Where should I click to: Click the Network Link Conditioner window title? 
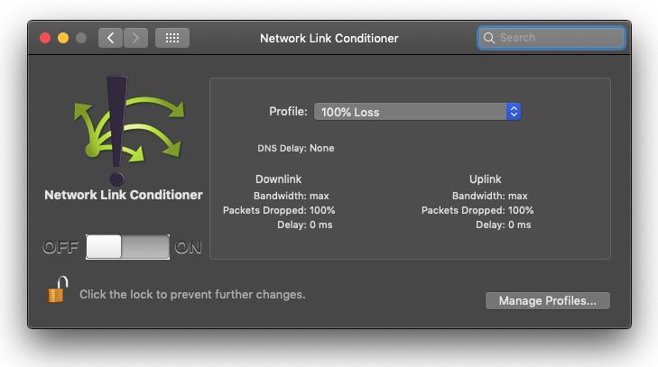(329, 39)
